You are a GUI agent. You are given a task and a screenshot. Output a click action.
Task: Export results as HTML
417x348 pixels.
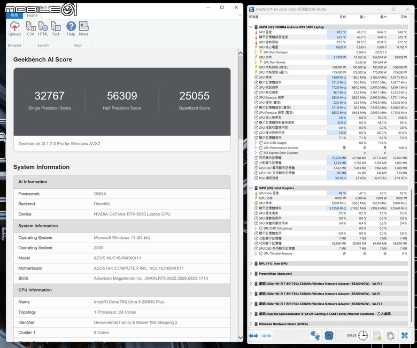(43, 29)
